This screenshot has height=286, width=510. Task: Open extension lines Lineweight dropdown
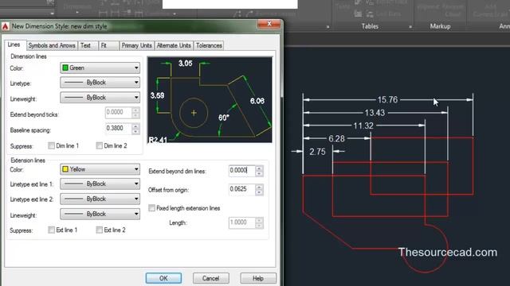tap(100, 214)
